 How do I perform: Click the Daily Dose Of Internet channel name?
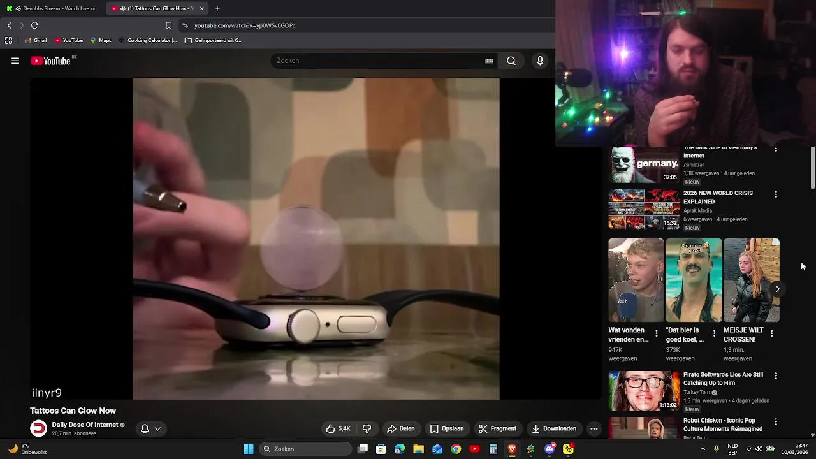pos(85,425)
